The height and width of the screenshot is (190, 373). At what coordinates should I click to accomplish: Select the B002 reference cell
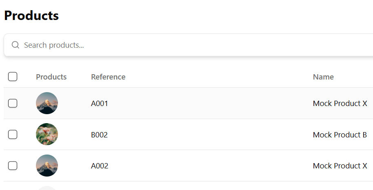pos(99,135)
